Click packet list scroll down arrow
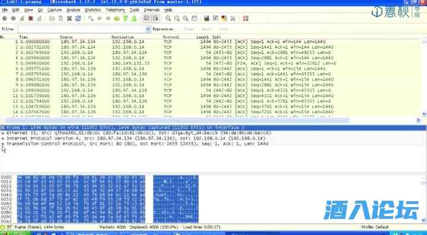The width and height of the screenshot is (427, 235). (424, 113)
